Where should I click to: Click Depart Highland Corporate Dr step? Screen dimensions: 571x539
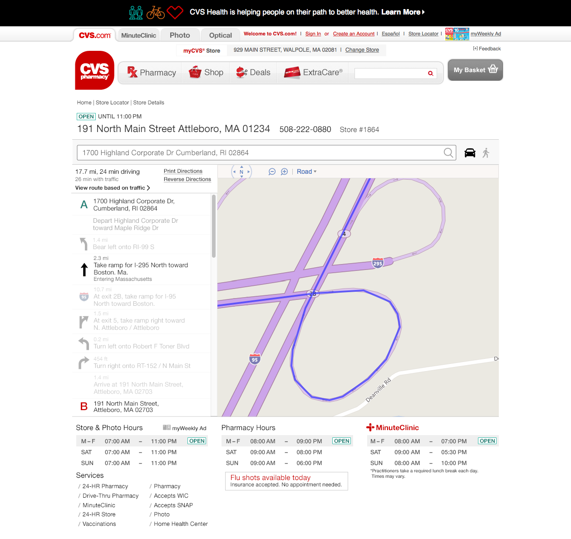pos(142,224)
